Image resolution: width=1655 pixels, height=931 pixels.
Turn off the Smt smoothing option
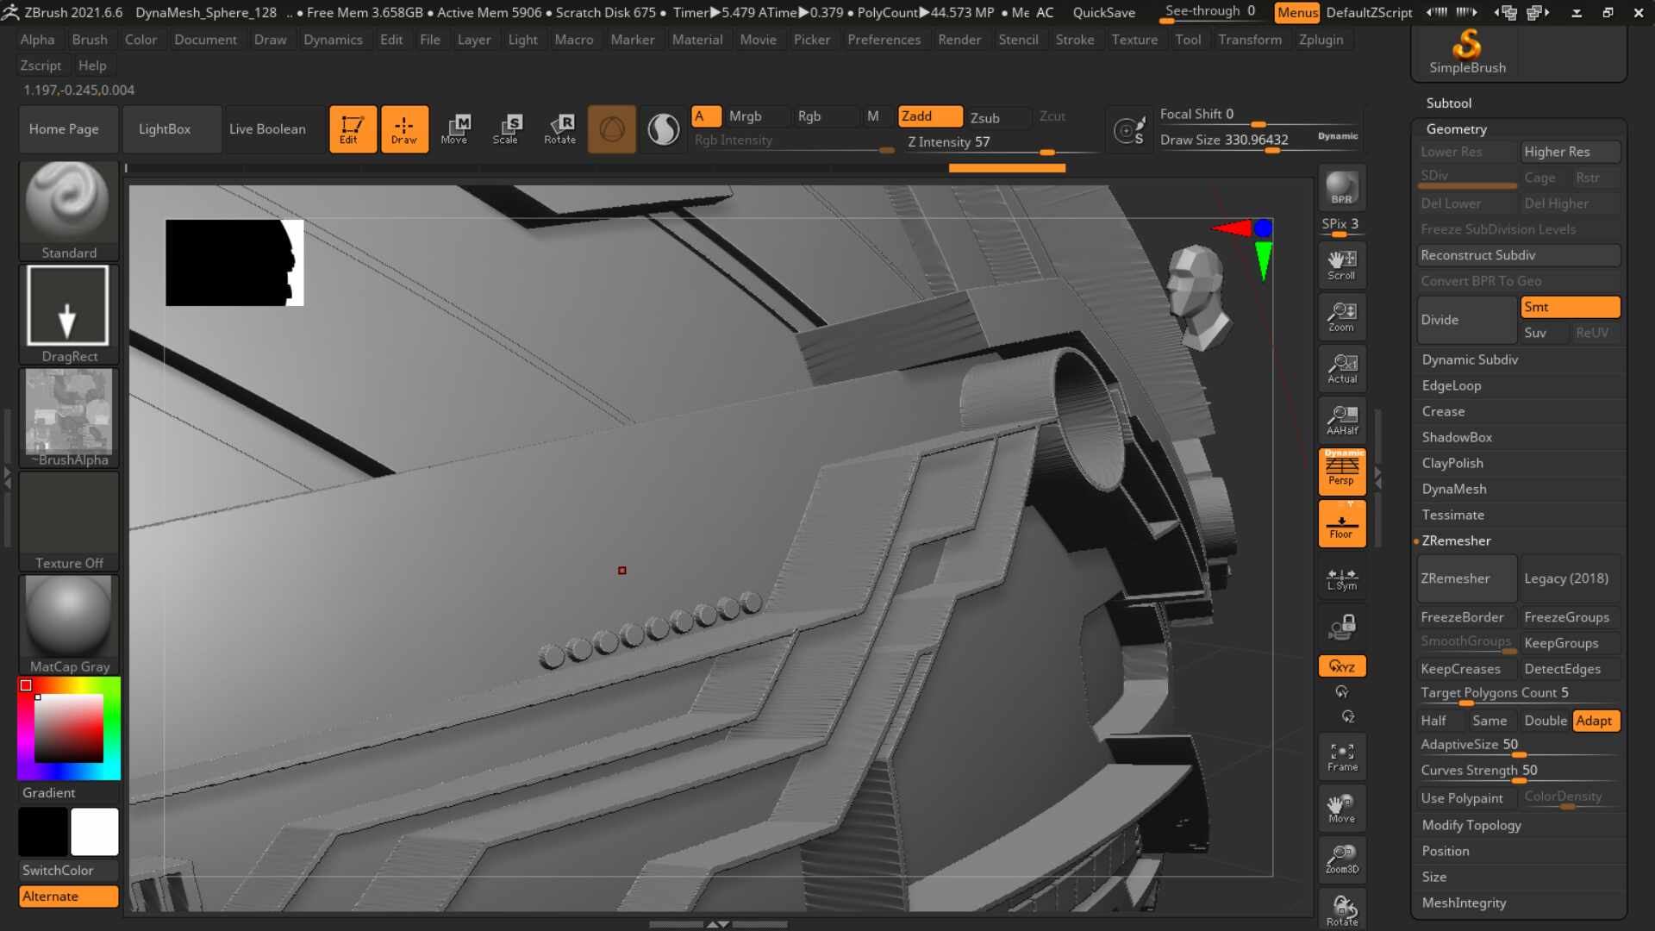(x=1571, y=307)
